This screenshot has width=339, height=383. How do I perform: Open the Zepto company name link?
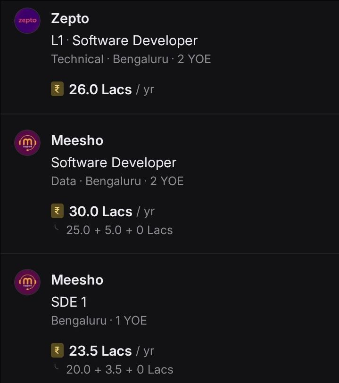70,19
